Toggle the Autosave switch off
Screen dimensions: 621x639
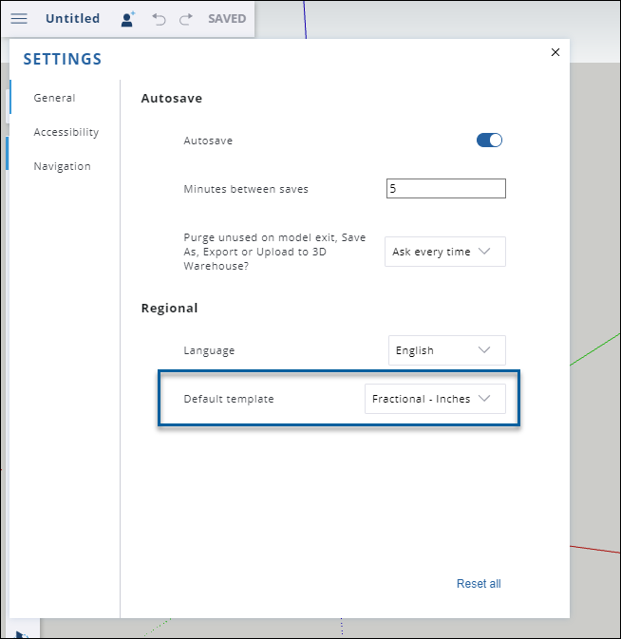coord(489,141)
